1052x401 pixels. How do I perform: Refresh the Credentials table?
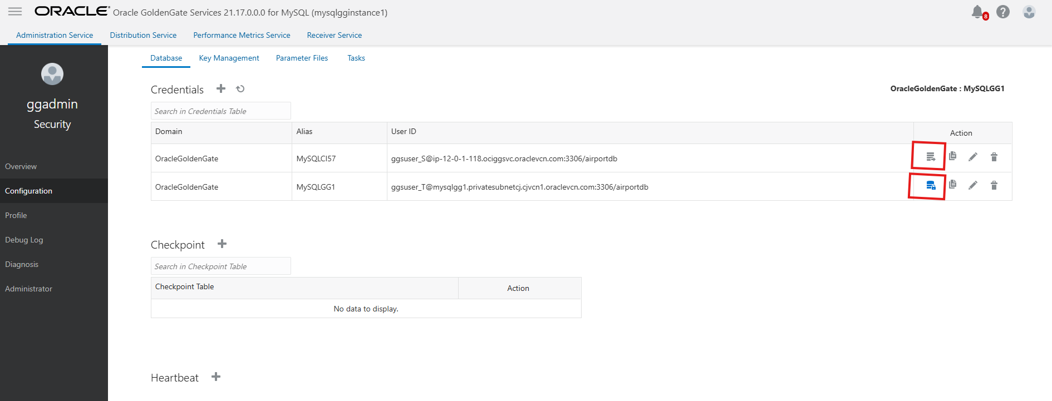[240, 88]
